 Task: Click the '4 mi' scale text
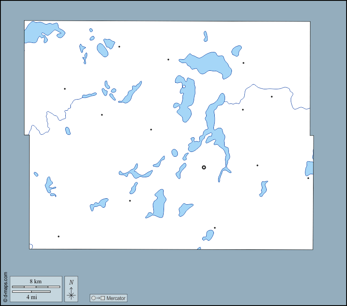pos(31,297)
